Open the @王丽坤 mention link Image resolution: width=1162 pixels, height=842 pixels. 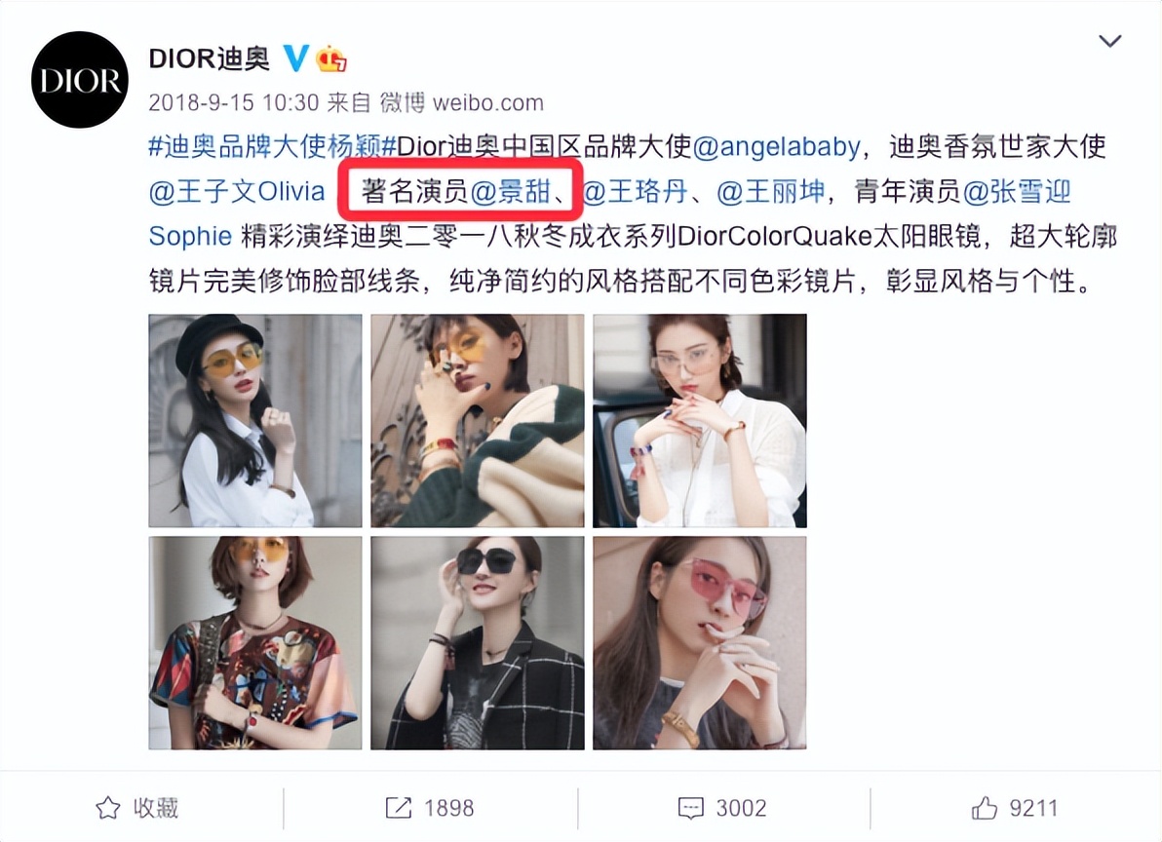771,192
